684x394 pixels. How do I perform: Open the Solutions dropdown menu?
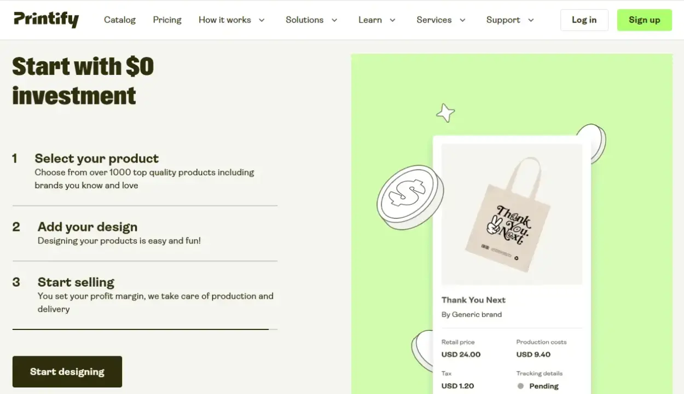pos(311,20)
